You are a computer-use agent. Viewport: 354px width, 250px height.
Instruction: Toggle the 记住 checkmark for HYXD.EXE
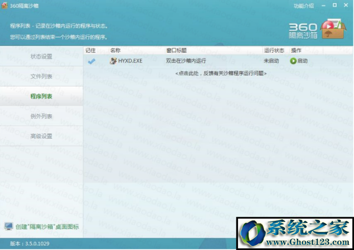[x=91, y=61]
